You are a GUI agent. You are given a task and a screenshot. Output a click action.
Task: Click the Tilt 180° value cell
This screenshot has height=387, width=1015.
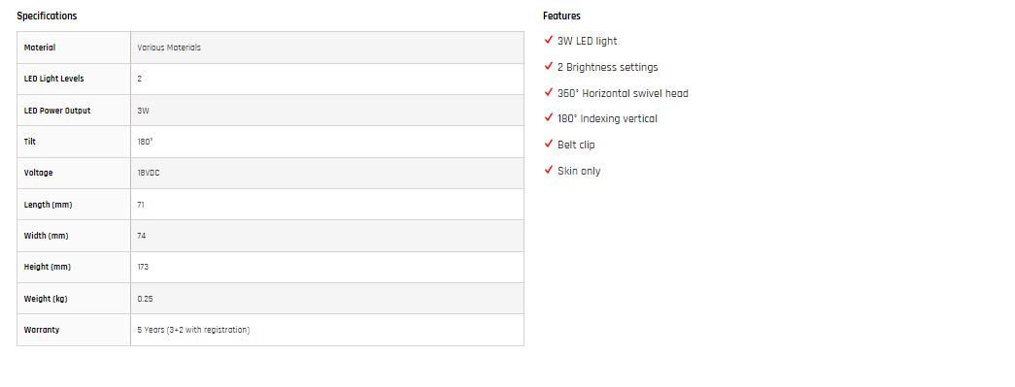click(x=327, y=142)
